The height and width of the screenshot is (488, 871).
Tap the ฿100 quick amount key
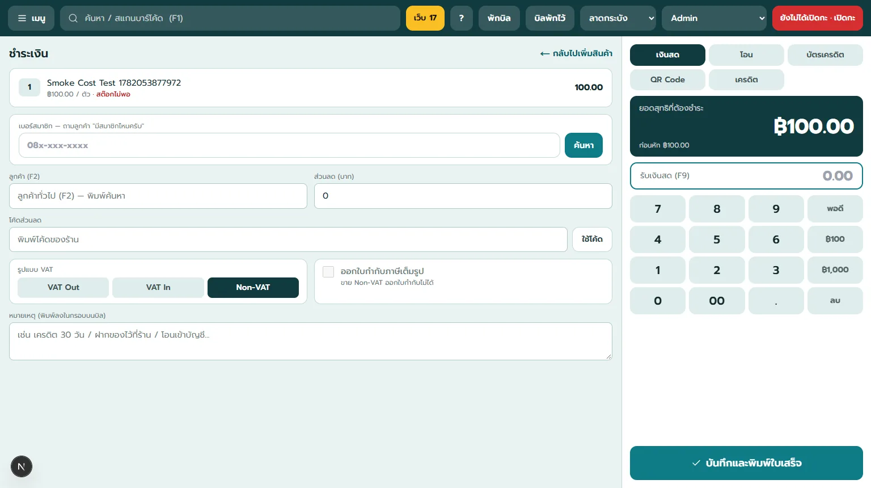pyautogui.click(x=835, y=239)
